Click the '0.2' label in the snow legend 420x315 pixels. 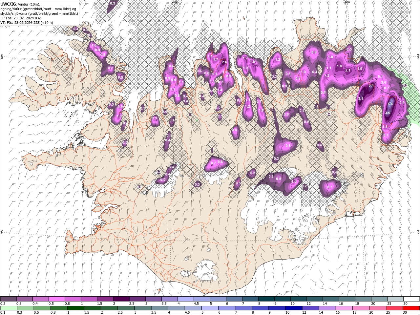click(x=3, y=304)
